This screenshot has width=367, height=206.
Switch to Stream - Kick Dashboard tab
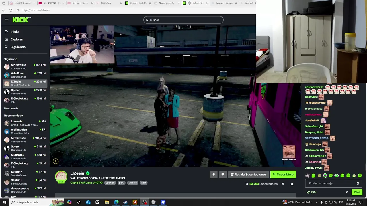click(138, 3)
